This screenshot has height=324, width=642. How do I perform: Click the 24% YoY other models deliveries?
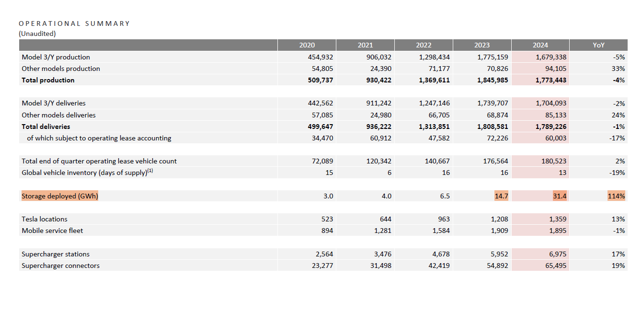[x=619, y=115]
